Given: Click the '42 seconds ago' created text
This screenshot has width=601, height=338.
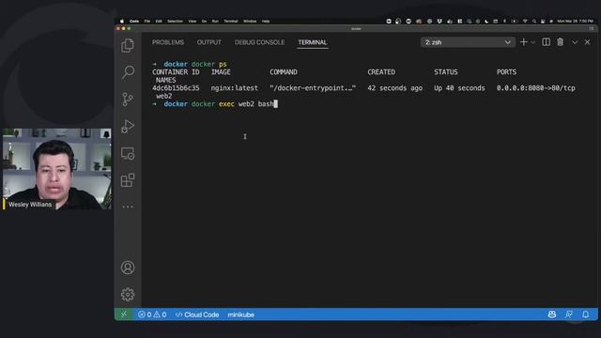Looking at the screenshot, I should pyautogui.click(x=394, y=88).
